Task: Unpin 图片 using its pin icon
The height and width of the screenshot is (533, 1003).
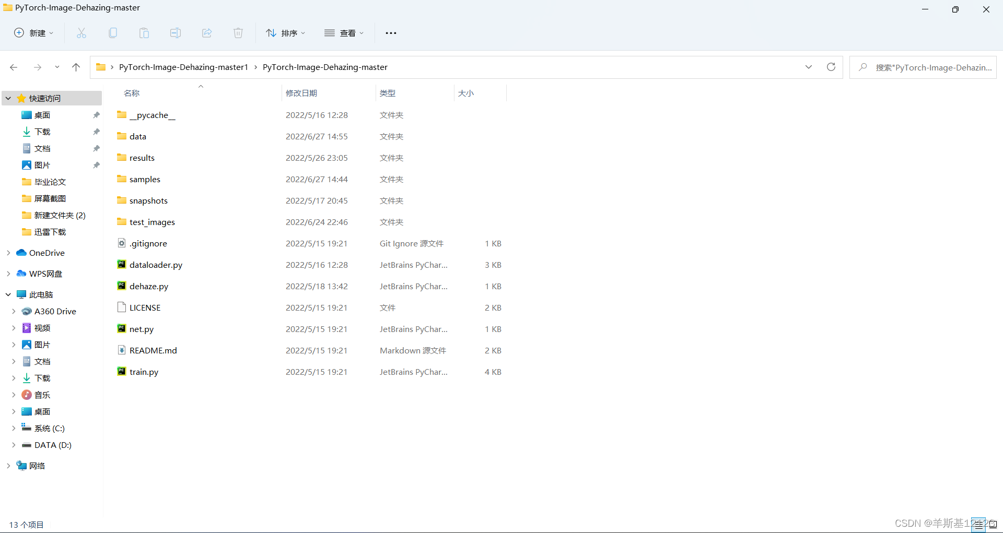Action: point(96,165)
